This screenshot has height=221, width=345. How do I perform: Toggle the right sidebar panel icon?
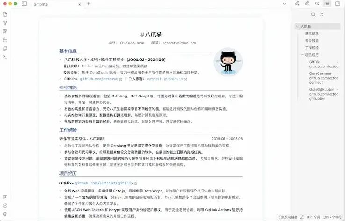338,4
